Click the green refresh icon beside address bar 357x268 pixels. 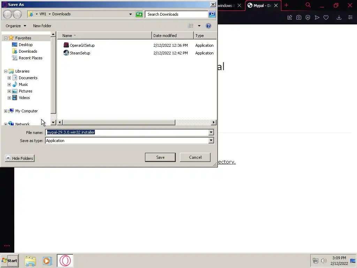[139, 14]
